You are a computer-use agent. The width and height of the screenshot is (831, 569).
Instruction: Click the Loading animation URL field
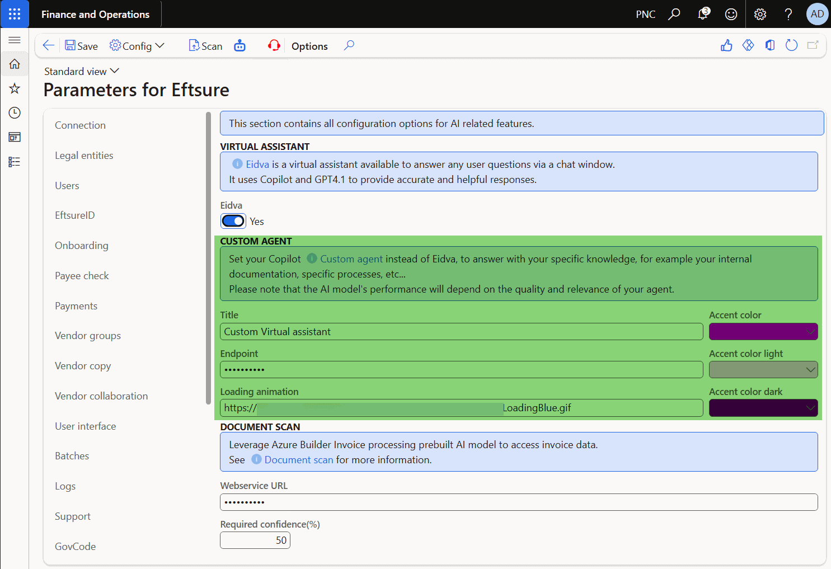tap(462, 408)
